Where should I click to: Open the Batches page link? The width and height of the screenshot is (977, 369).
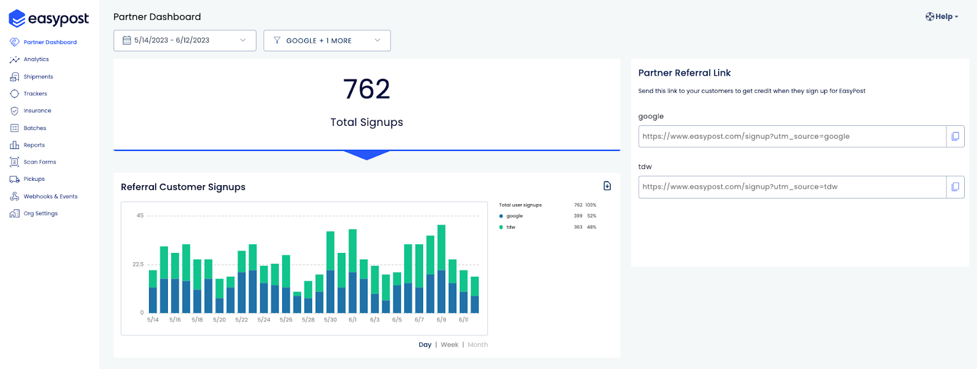point(35,128)
